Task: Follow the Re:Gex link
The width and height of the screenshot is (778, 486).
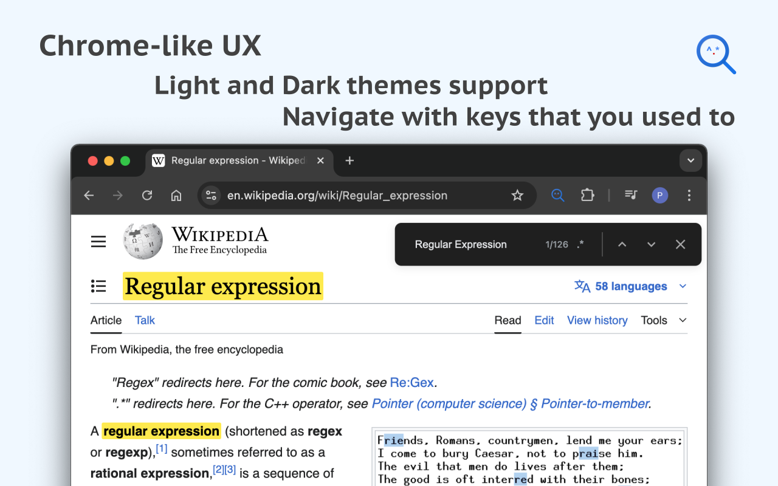Action: click(x=412, y=382)
